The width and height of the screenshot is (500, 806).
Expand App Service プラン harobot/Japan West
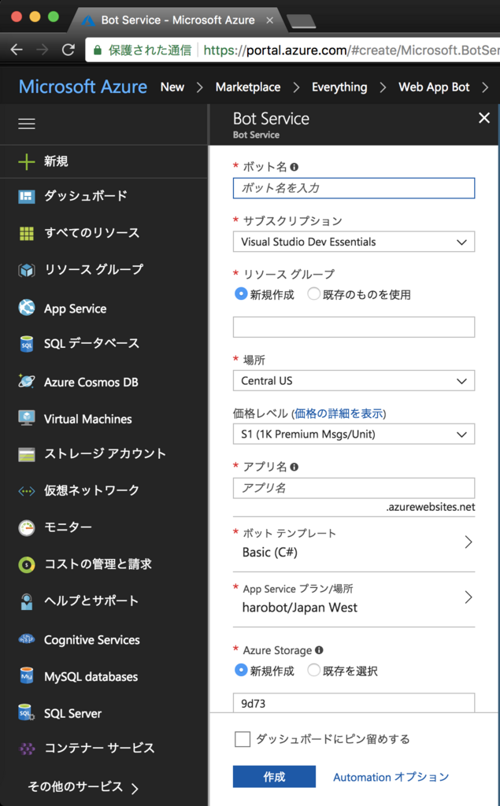354,599
